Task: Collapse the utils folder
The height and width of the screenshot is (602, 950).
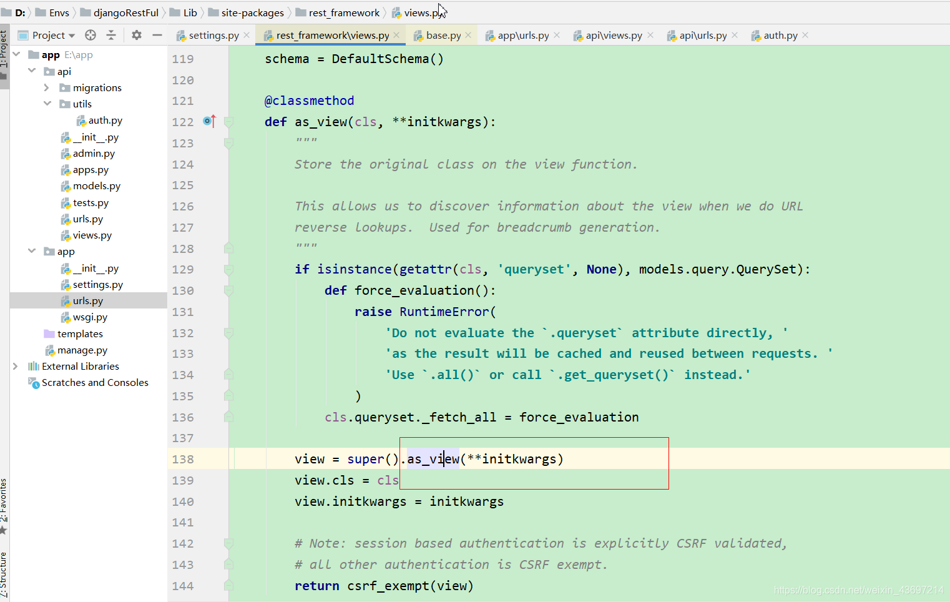Action: click(x=47, y=104)
